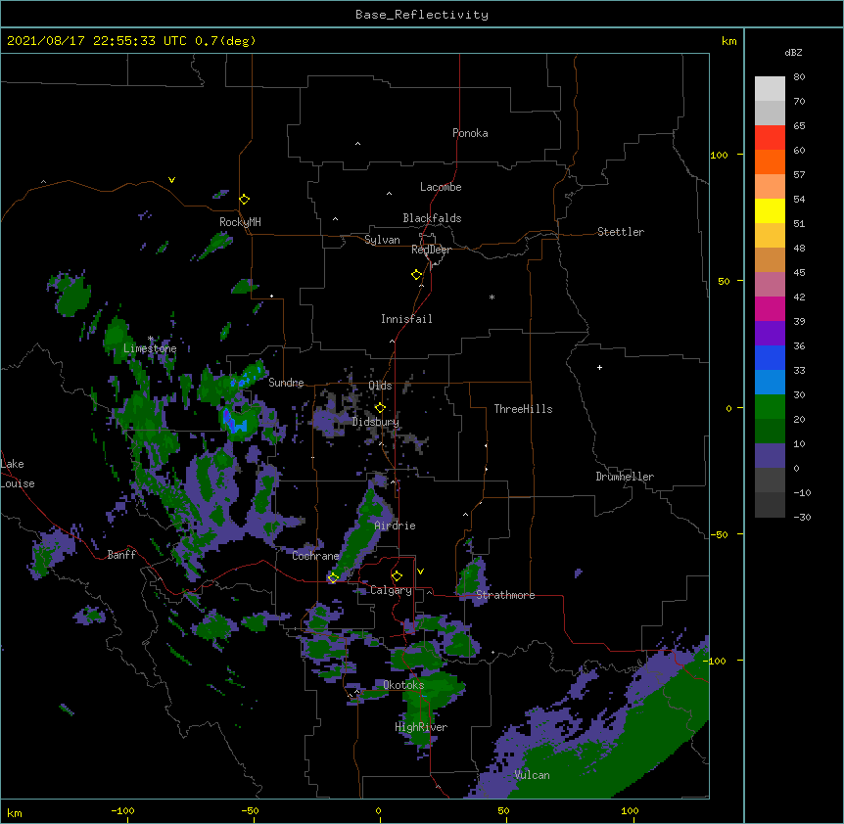The width and height of the screenshot is (844, 824).
Task: Click the Ponoka city label
Action: 470,133
